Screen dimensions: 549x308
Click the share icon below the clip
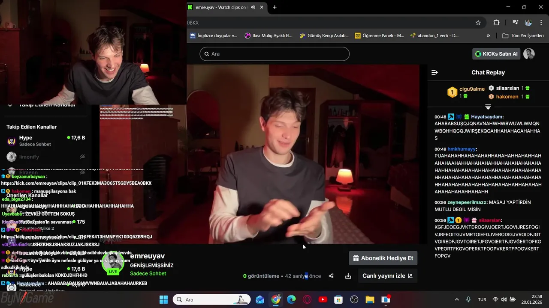pos(331,276)
